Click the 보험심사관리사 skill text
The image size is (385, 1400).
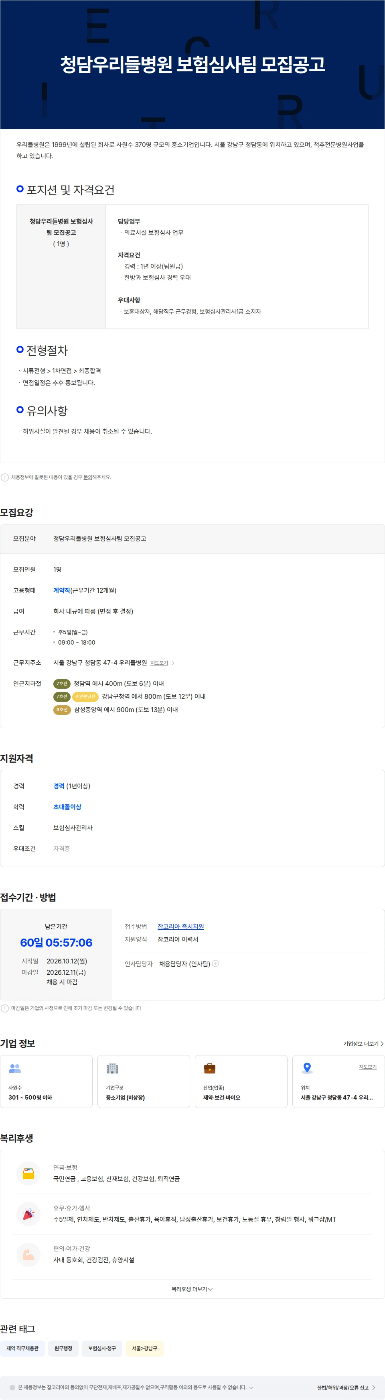73,828
